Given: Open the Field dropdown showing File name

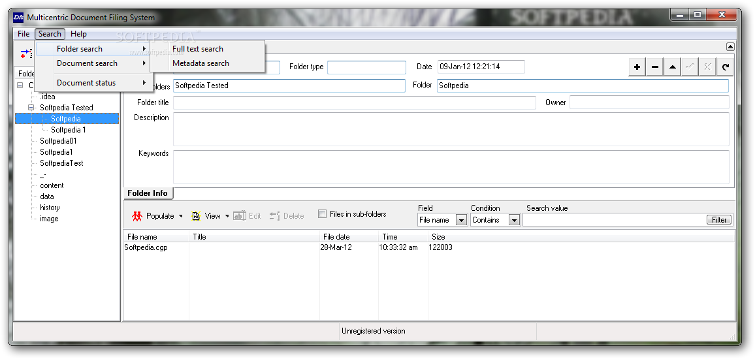Looking at the screenshot, I should point(461,220).
